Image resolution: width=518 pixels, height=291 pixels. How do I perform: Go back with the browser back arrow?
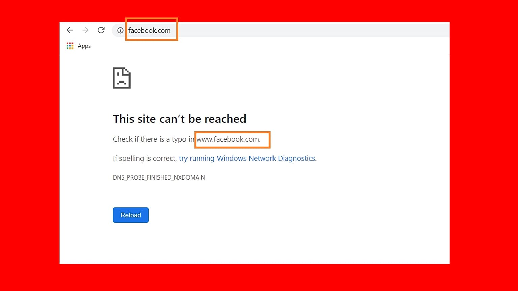70,30
